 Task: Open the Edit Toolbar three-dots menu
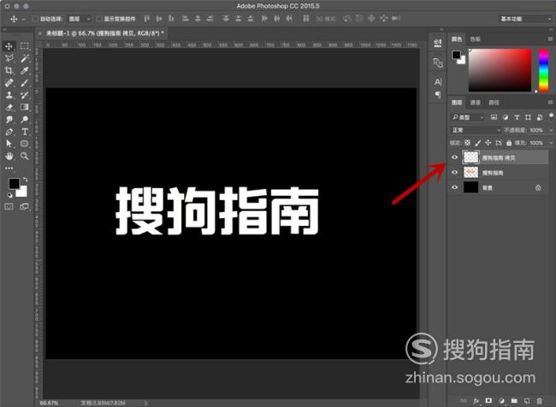click(9, 168)
